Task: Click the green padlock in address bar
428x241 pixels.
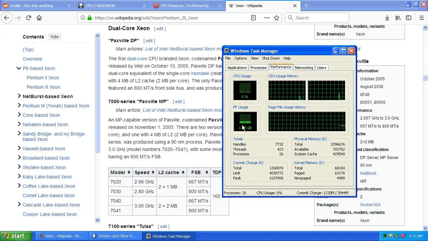Action: [90, 18]
